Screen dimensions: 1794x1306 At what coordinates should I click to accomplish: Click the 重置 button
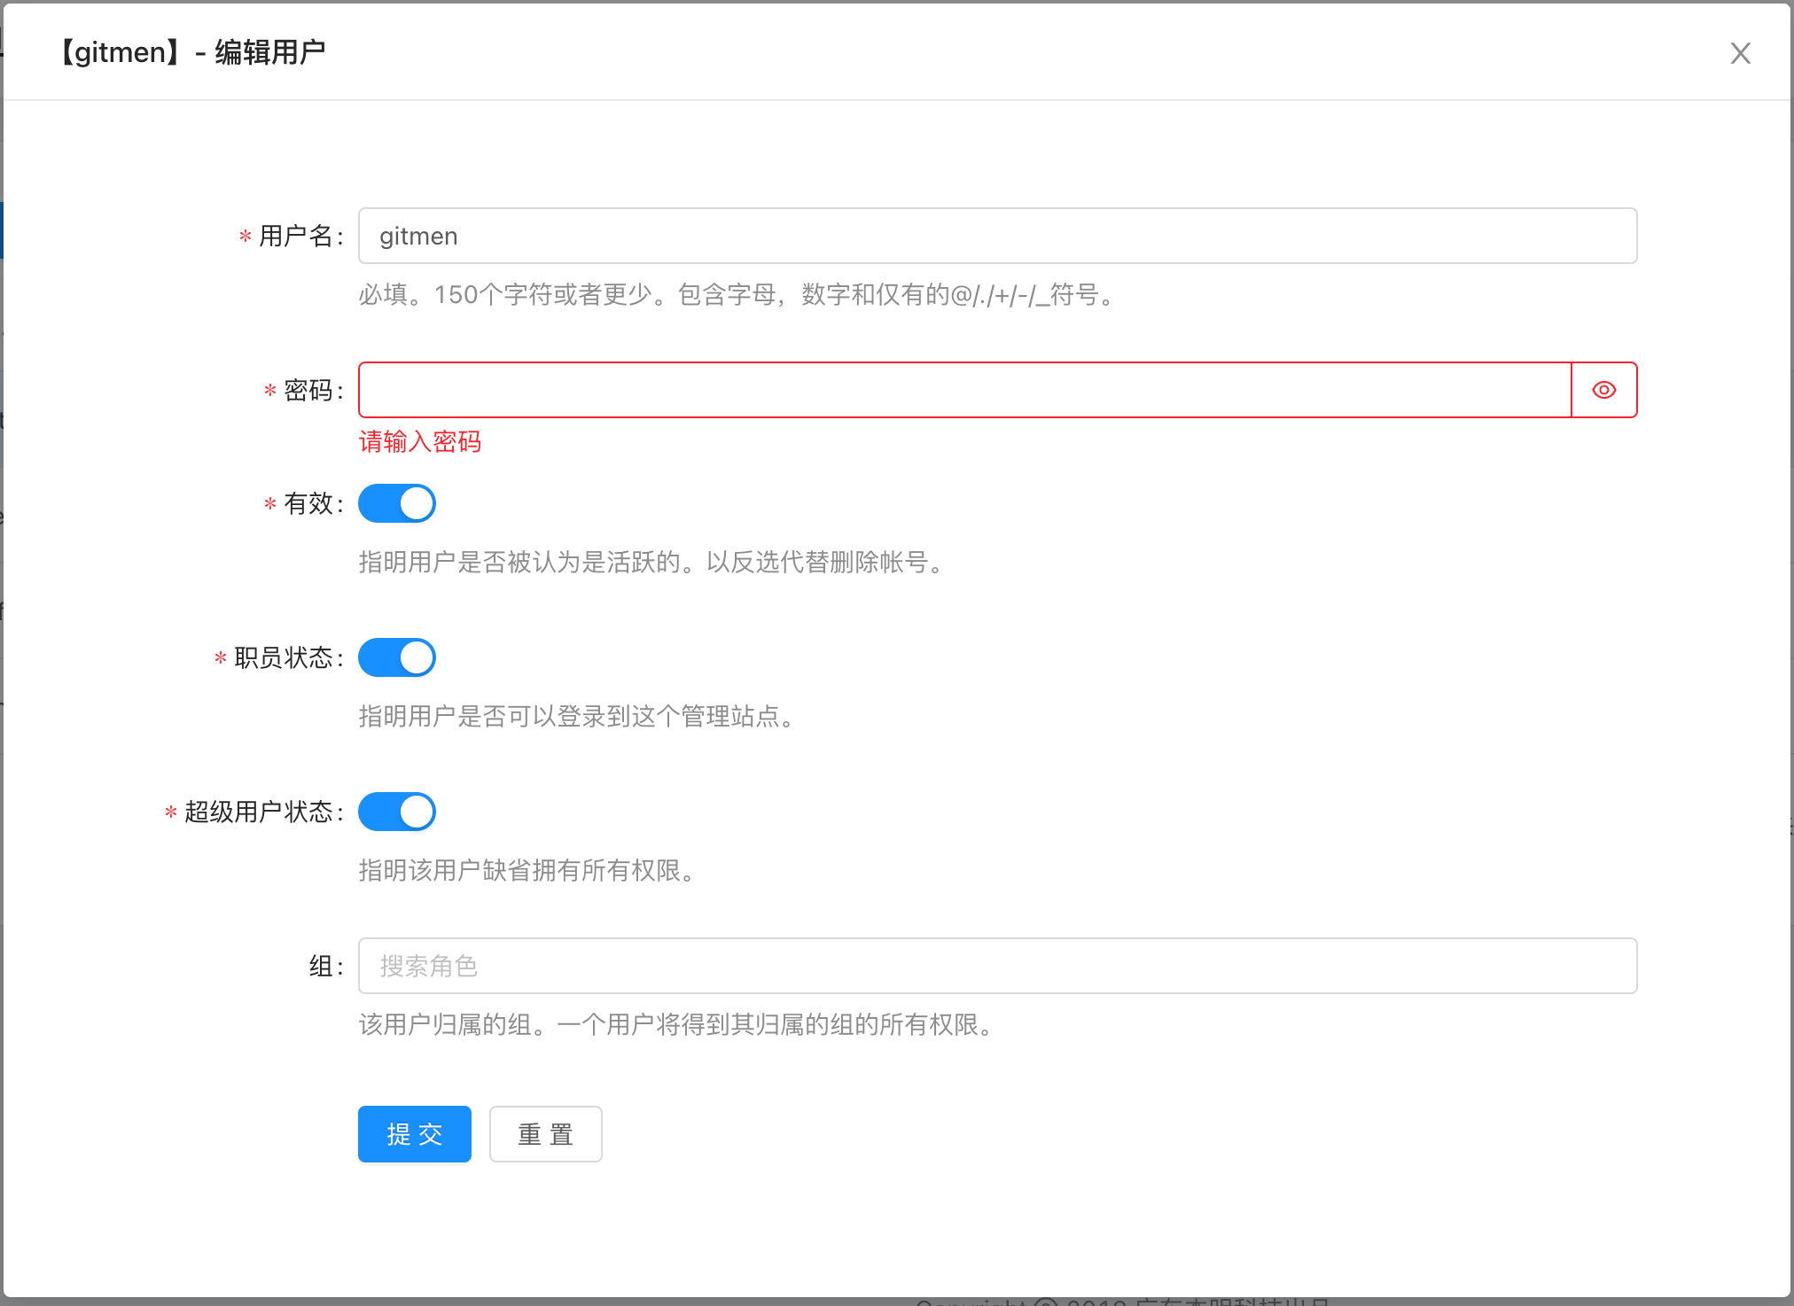546,1134
